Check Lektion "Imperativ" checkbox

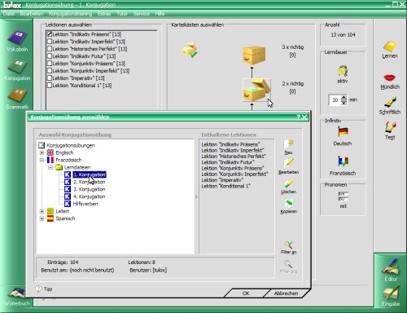click(50, 78)
